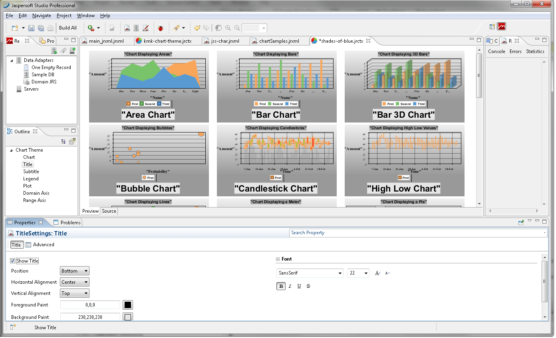Click the pin properties view icon
The width and height of the screenshot is (556, 338).
pyautogui.click(x=521, y=222)
